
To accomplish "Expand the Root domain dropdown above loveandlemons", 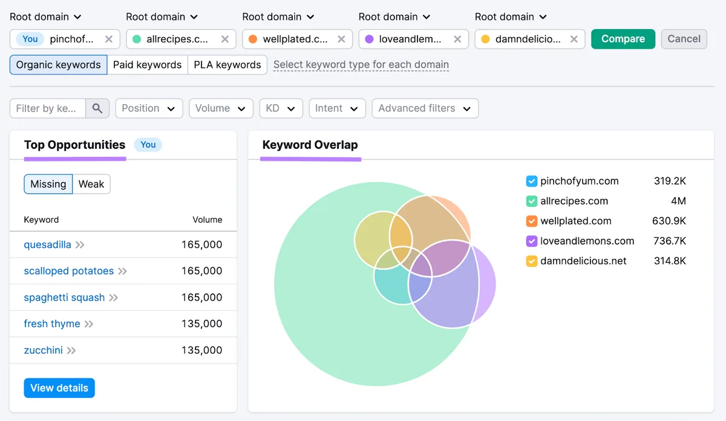I will click(x=394, y=16).
